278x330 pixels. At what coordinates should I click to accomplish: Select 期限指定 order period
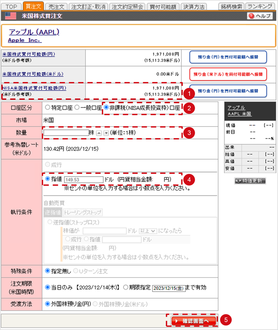[126, 287]
